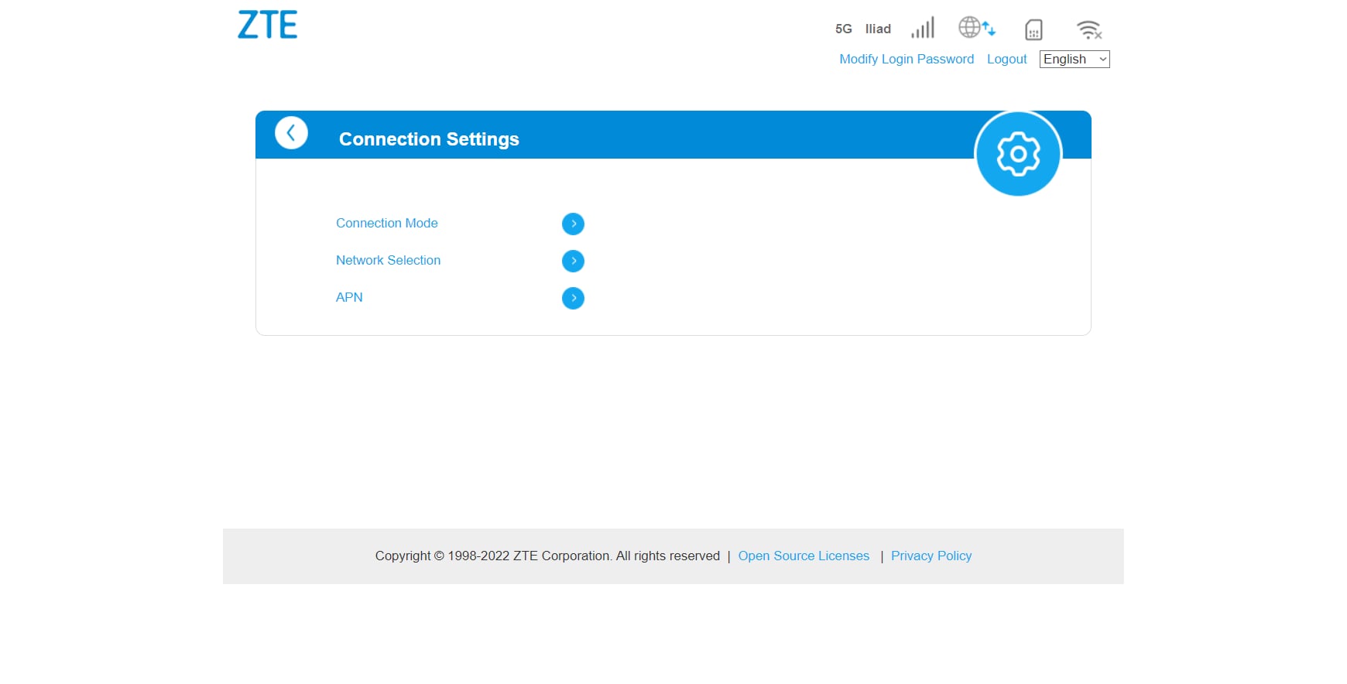Click the 5G network type indicator
The image size is (1347, 684).
(843, 29)
